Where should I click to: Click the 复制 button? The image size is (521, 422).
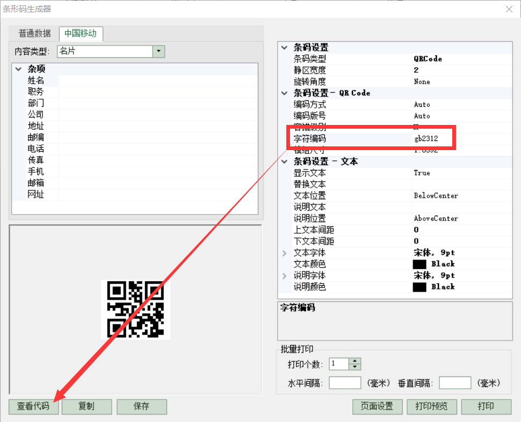point(86,406)
